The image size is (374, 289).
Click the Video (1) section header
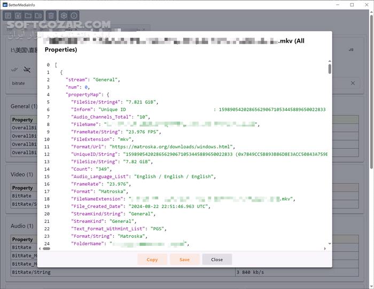(x=22, y=174)
